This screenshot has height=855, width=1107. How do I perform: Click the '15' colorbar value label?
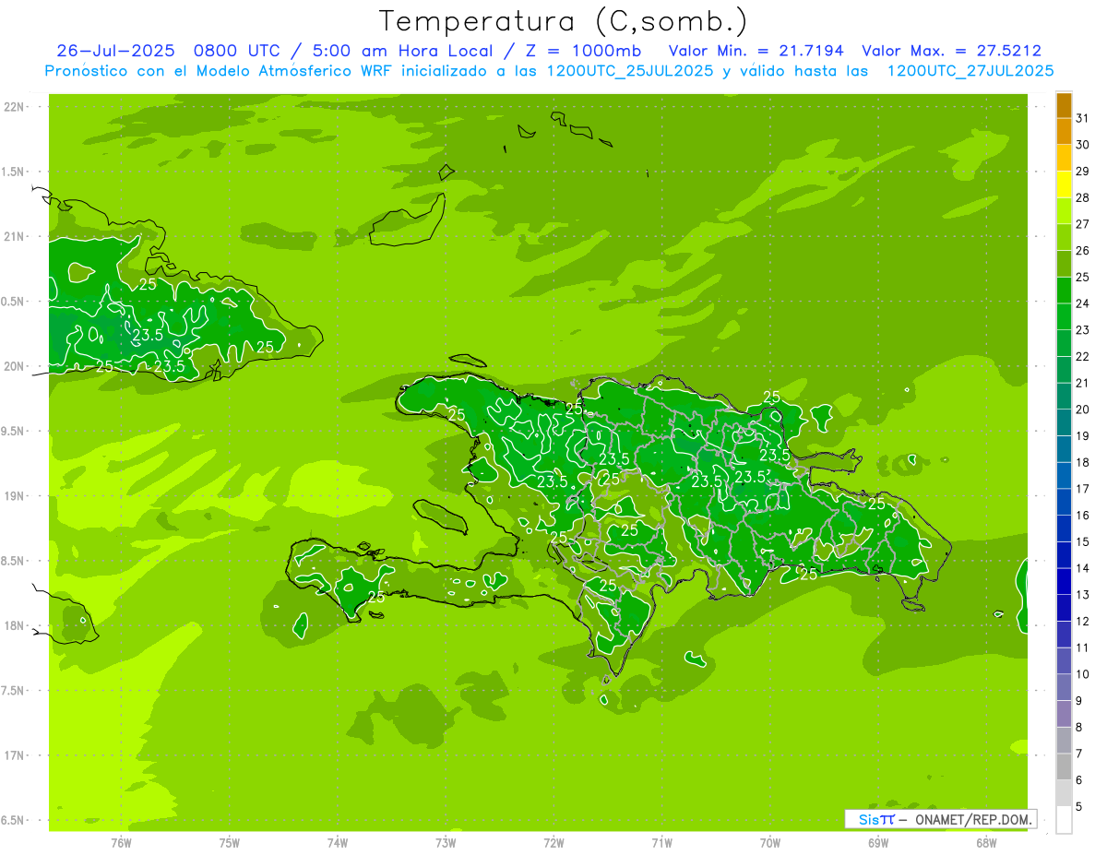[x=1083, y=542]
